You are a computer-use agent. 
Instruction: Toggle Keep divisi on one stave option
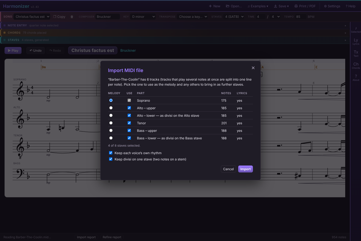(x=111, y=159)
